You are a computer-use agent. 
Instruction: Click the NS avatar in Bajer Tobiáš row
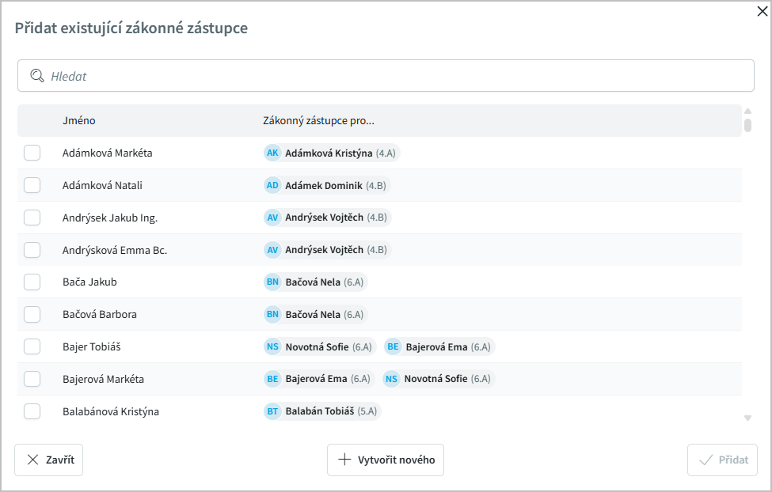tap(272, 346)
